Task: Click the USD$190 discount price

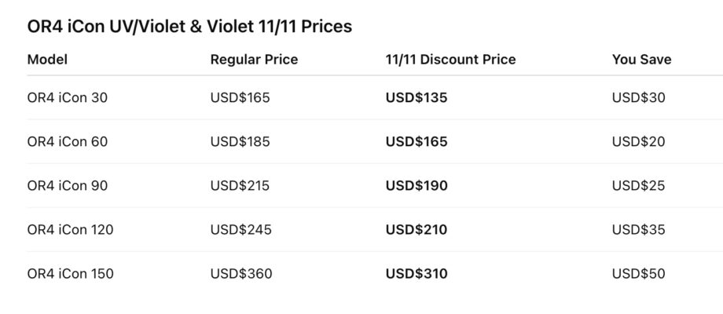Action: coord(416,186)
